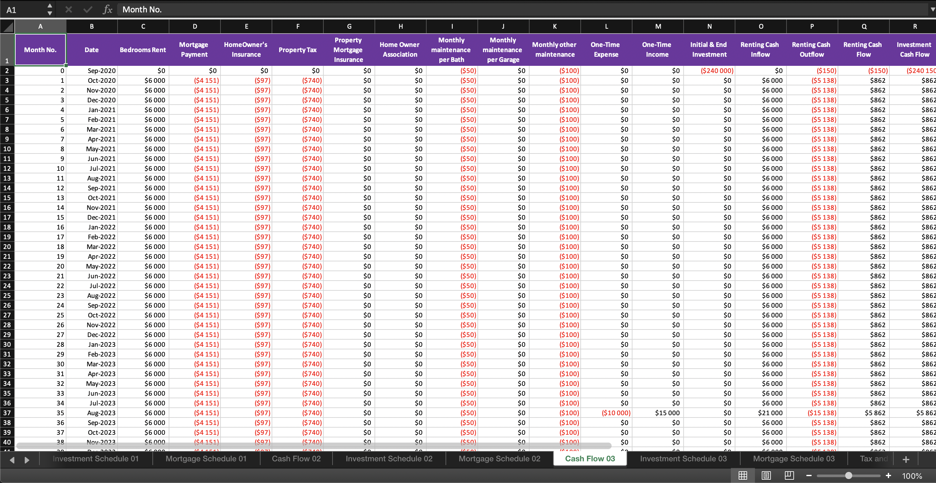The height and width of the screenshot is (483, 936).
Task: Select row 2 header
Action: (7, 70)
